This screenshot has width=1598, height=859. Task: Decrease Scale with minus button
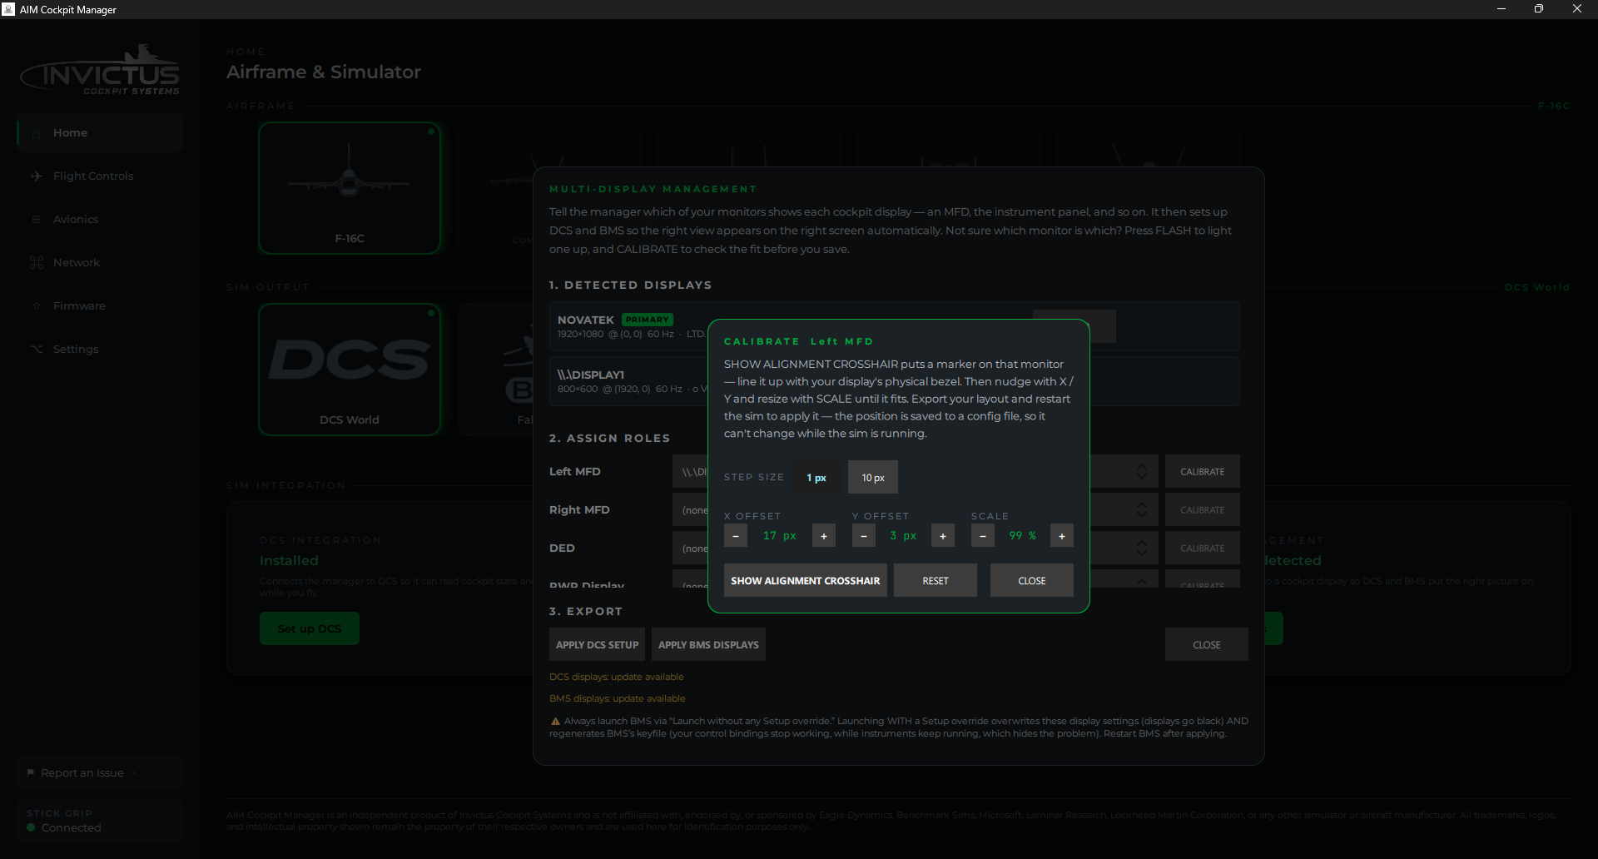point(983,536)
